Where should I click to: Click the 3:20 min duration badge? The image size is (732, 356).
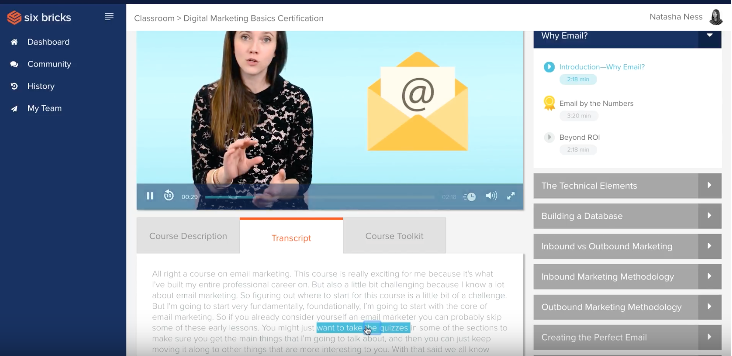(x=579, y=116)
